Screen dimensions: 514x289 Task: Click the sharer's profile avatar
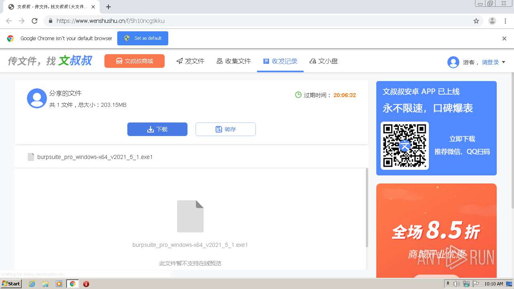coord(37,98)
